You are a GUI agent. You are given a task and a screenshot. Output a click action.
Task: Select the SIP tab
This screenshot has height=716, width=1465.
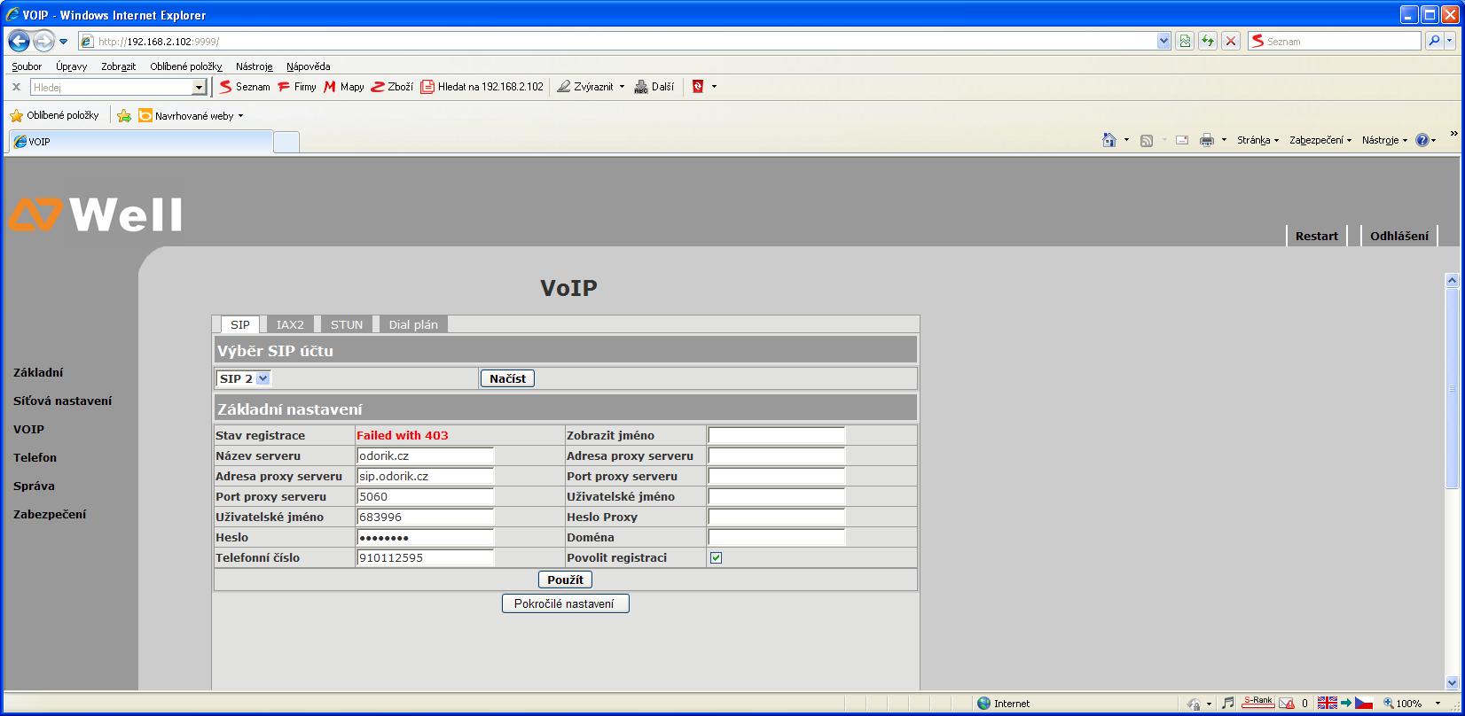pos(240,324)
